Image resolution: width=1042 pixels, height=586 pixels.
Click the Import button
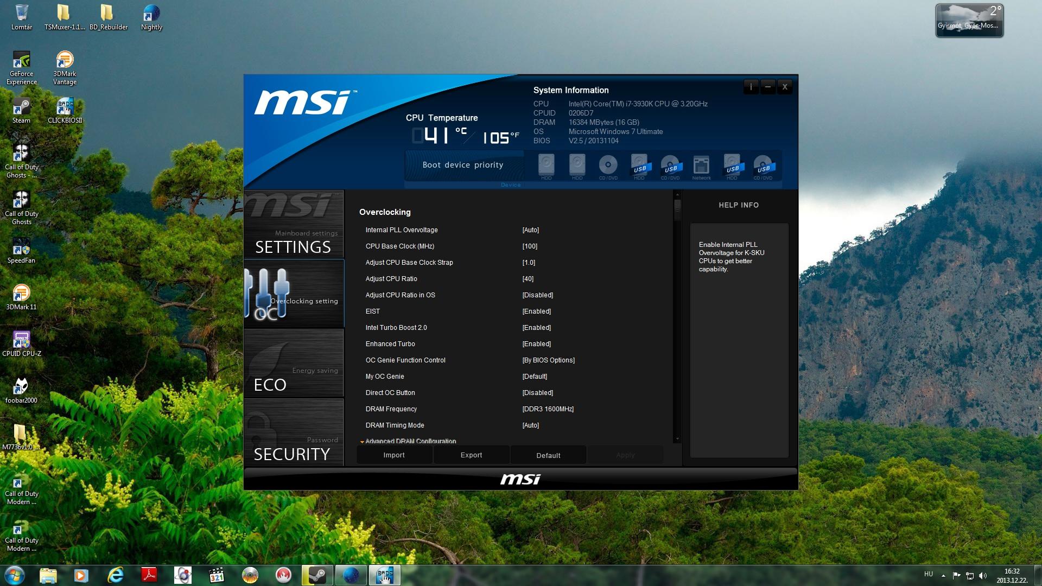coord(394,455)
